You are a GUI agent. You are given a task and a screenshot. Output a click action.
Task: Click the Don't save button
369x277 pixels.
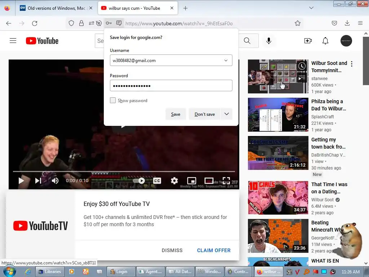205,114
